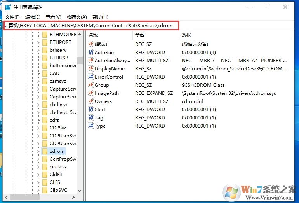Select the (默认) string value icon
Screen dimensions: 299x203
[91, 44]
